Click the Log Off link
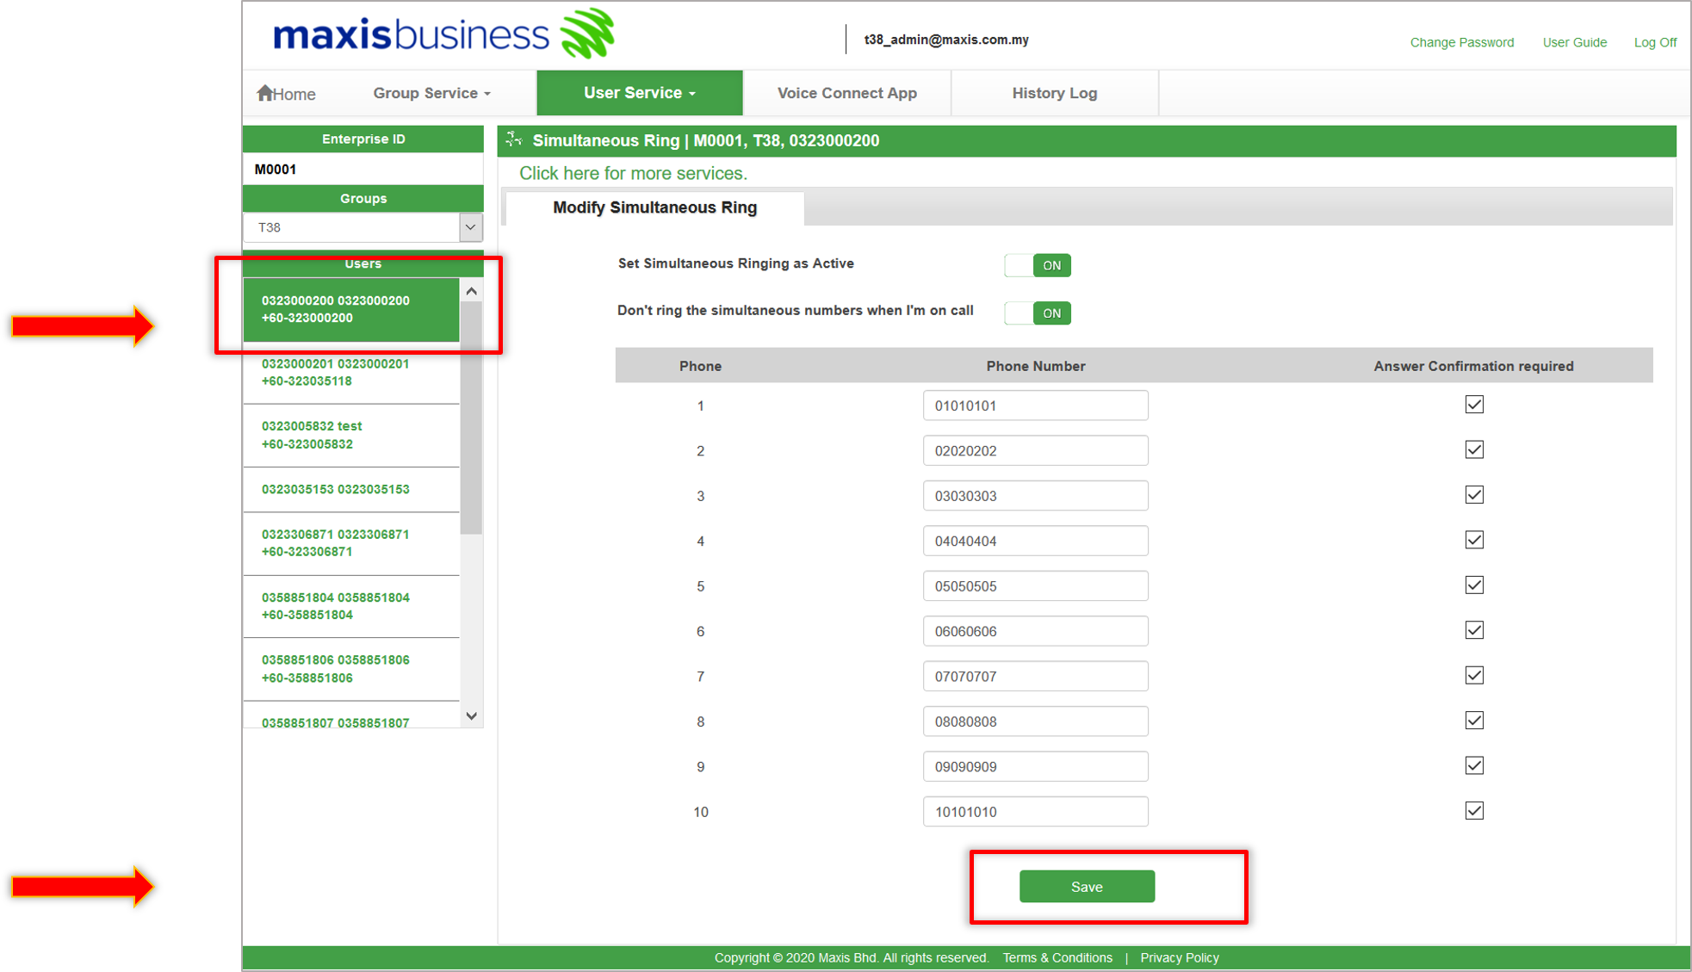 click(x=1655, y=42)
